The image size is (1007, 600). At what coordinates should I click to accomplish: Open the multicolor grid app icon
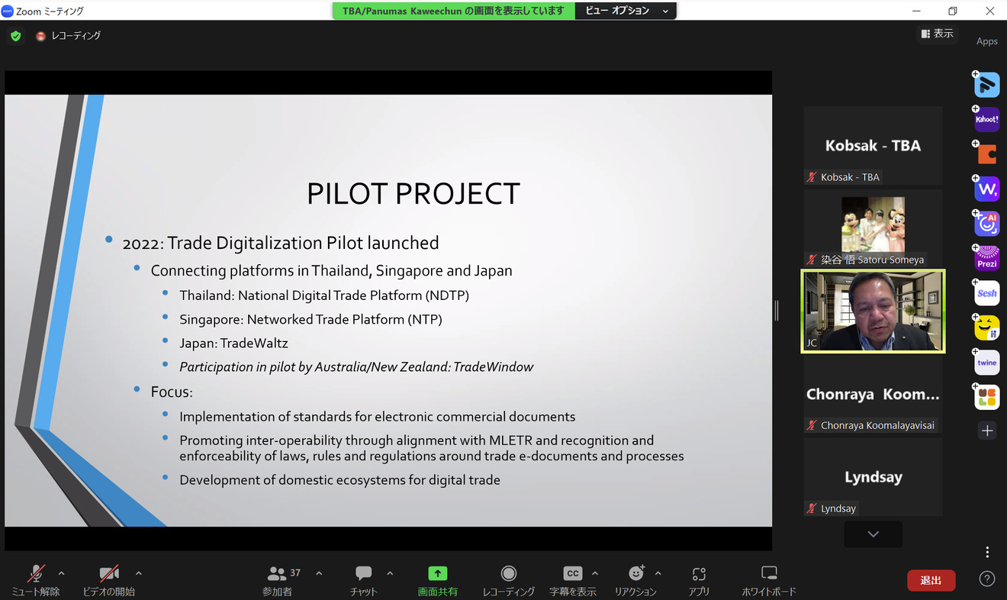pos(987,397)
